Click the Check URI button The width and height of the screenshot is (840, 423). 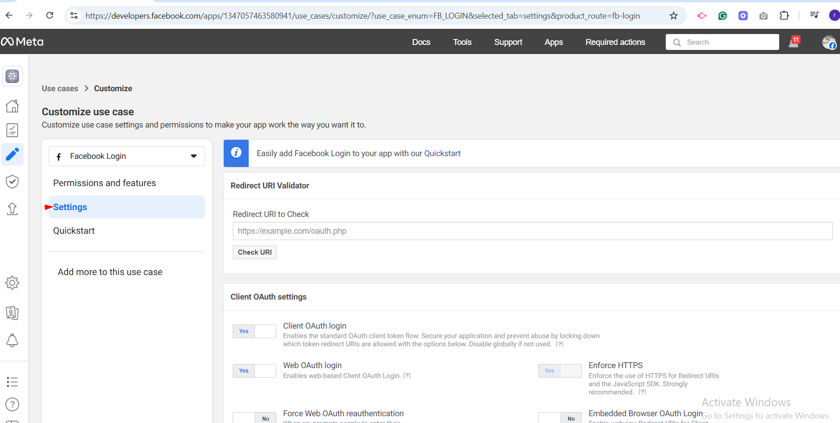coord(255,252)
